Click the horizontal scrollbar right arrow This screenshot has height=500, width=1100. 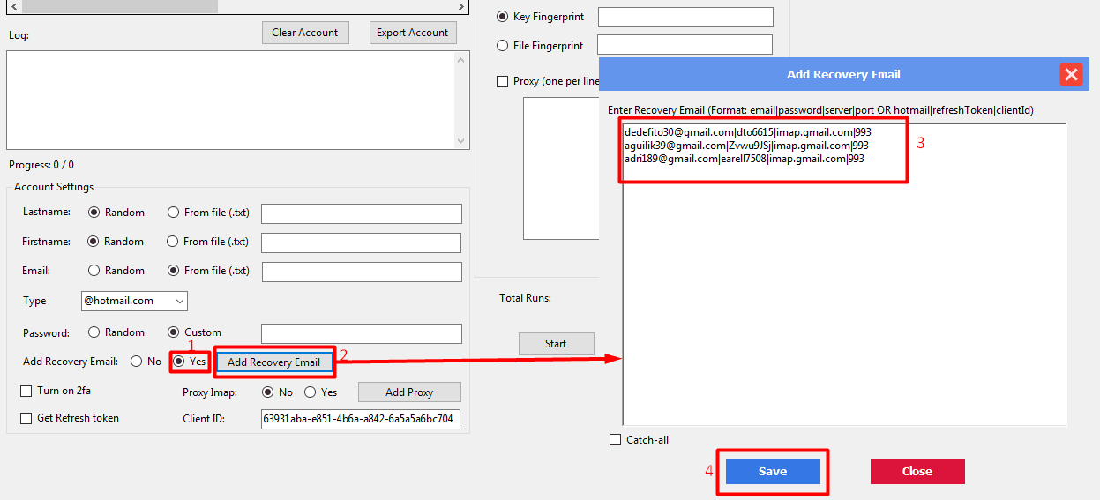click(x=460, y=6)
